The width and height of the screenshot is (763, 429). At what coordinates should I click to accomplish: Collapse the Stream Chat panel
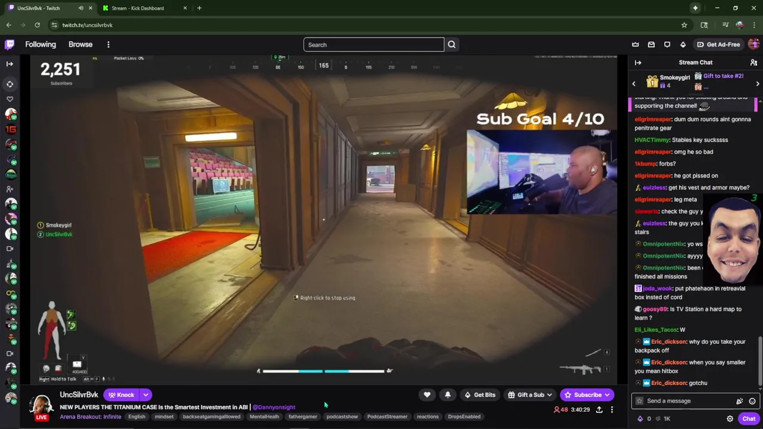pyautogui.click(x=638, y=63)
